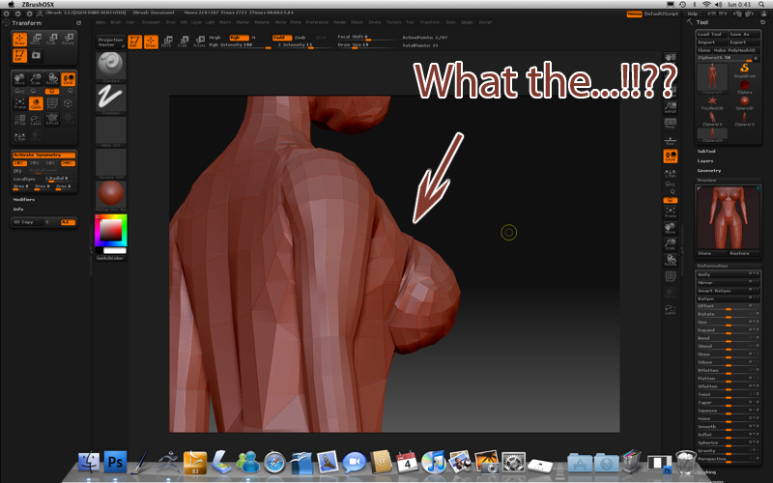Click the Lasso icon on the right shelf
This screenshot has height=483, width=773.
pos(670,309)
